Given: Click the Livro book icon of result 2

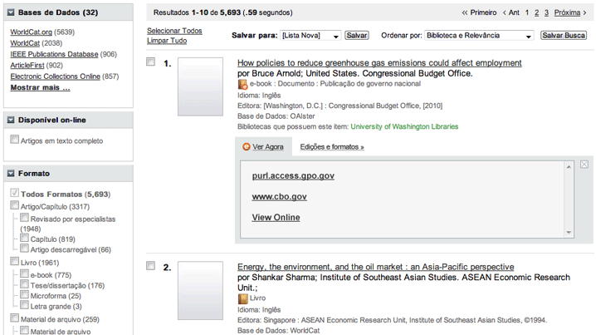Looking at the screenshot, I should [x=242, y=298].
